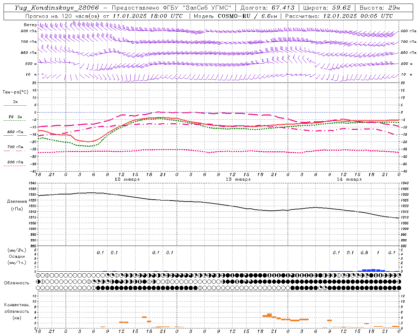Select the latitude value 'Широта: 59.62'
The image size is (418, 334).
[x=327, y=8]
